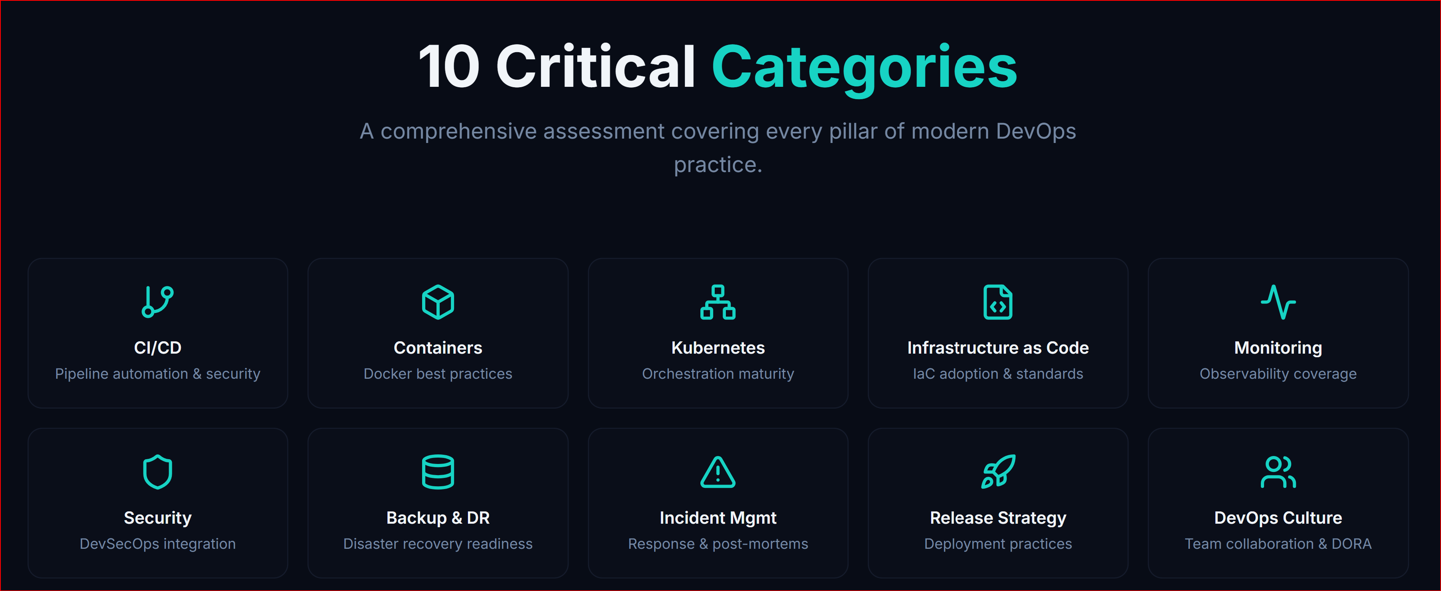Image resolution: width=1441 pixels, height=591 pixels.
Task: Select the CI/CD card title
Action: 158,348
